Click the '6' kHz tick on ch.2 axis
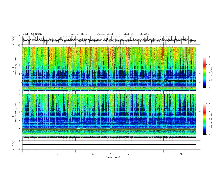The height and width of the screenshot is (173, 224). [20, 112]
